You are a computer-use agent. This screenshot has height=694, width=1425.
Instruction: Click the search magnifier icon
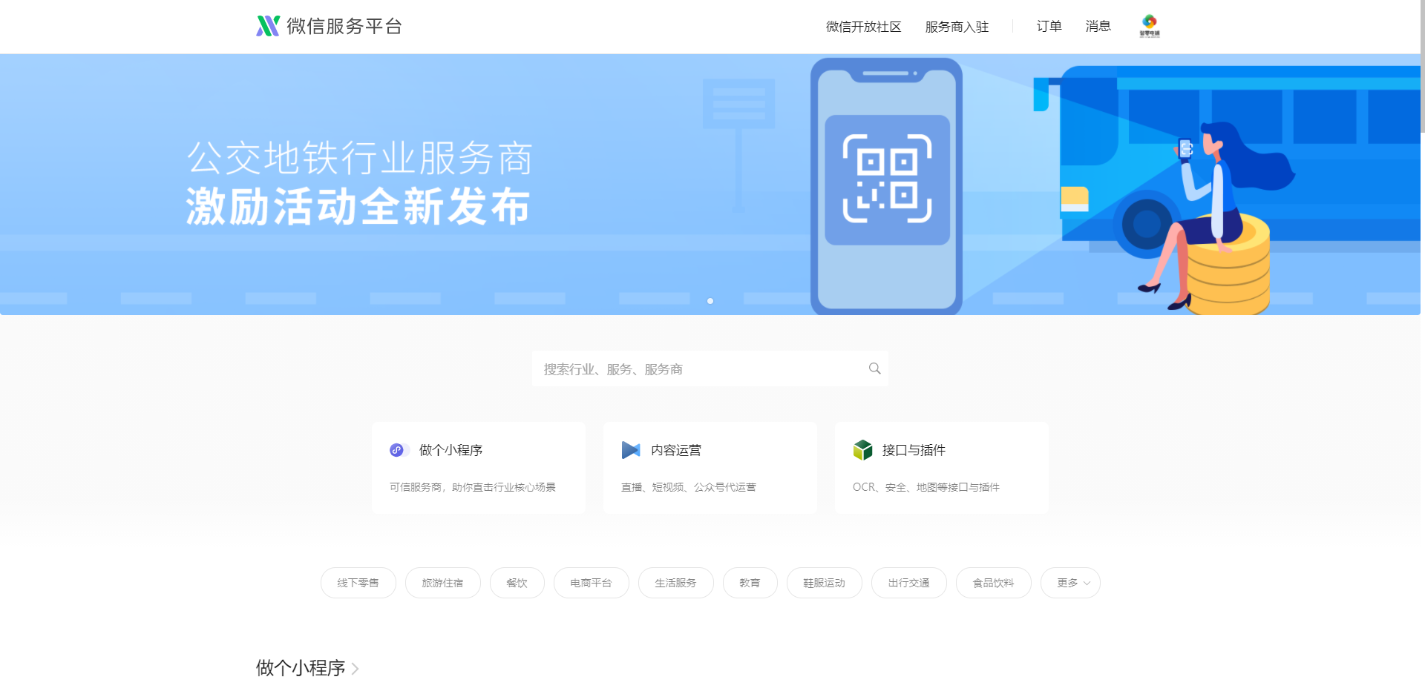click(x=875, y=369)
